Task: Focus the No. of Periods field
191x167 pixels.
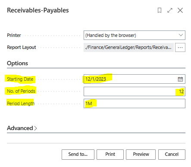Action: [135, 91]
